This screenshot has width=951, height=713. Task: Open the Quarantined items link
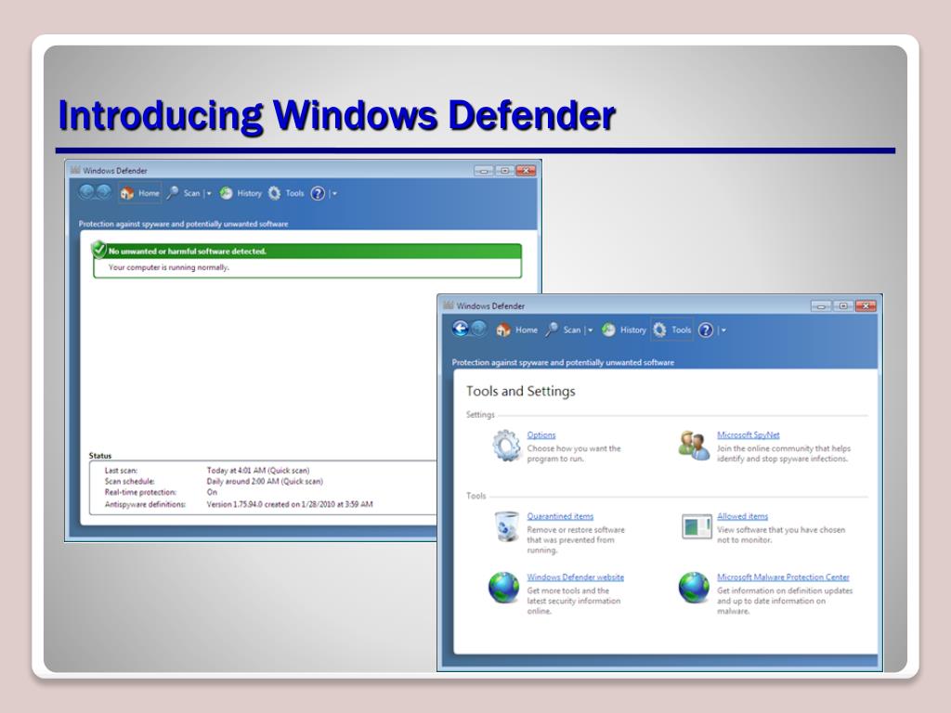click(560, 516)
